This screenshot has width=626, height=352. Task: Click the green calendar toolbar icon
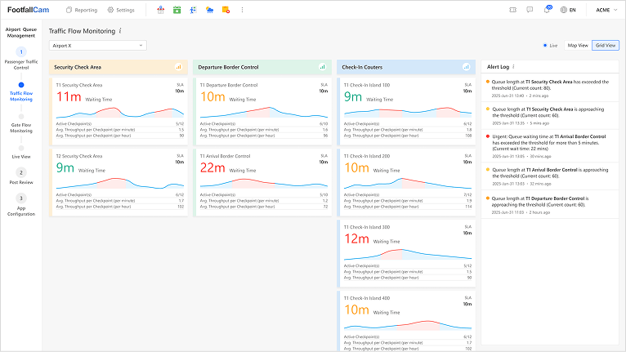[177, 10]
